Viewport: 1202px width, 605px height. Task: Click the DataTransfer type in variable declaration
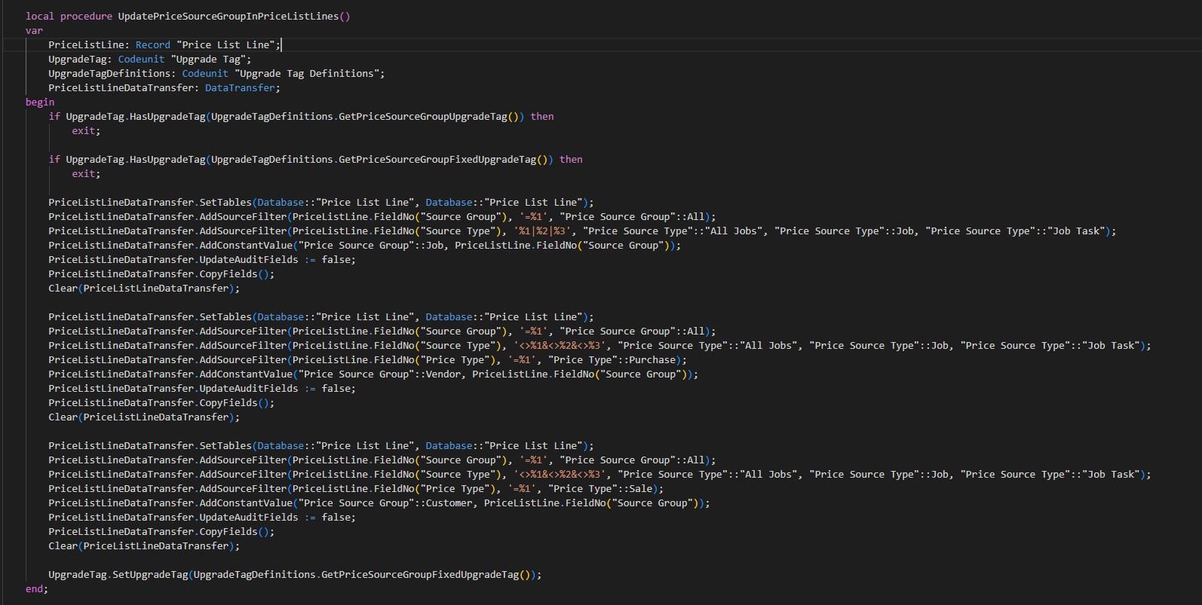click(240, 87)
